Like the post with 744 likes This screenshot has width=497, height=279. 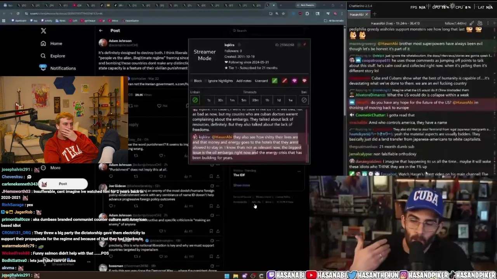pos(159,106)
